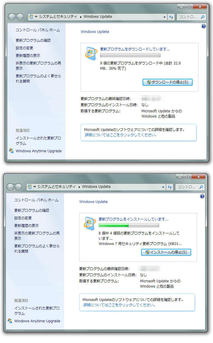Click refresh icon in bottom window address bar
This screenshot has height=343, width=213.
pyautogui.click(x=170, y=187)
